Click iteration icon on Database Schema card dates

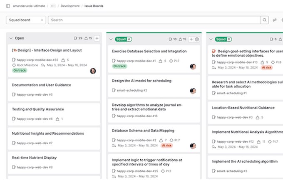click(114, 146)
